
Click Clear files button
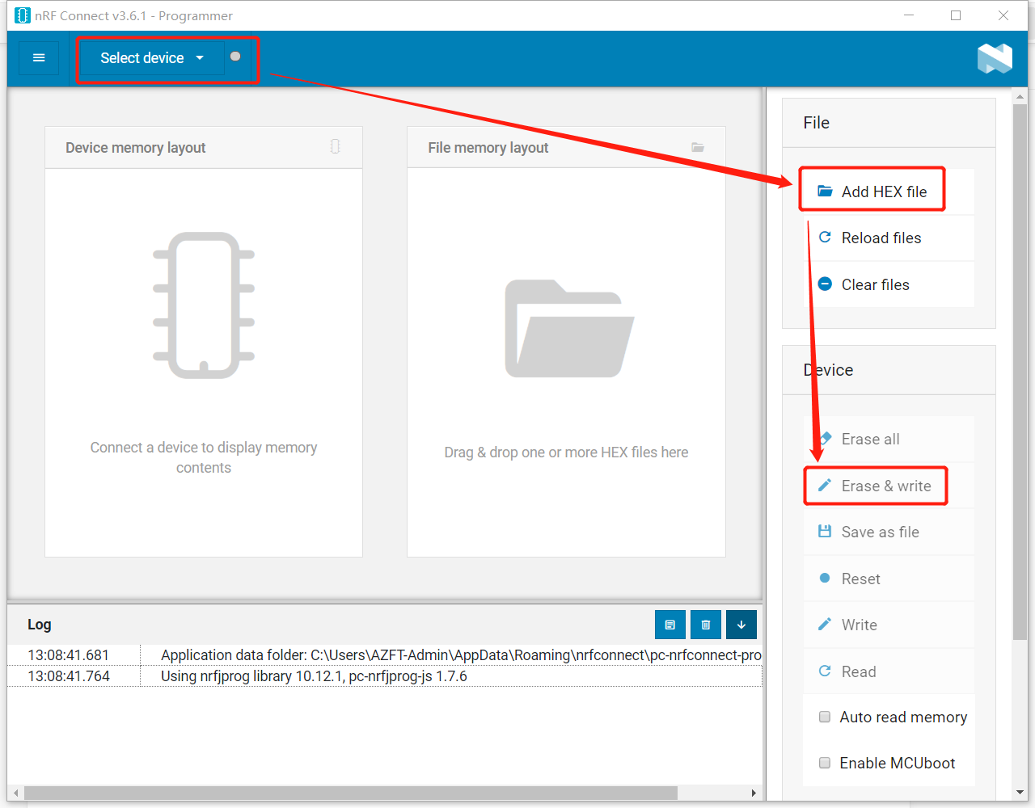point(889,284)
